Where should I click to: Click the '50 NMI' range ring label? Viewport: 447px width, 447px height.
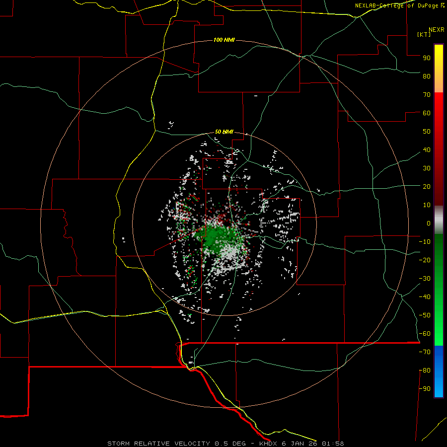click(224, 132)
